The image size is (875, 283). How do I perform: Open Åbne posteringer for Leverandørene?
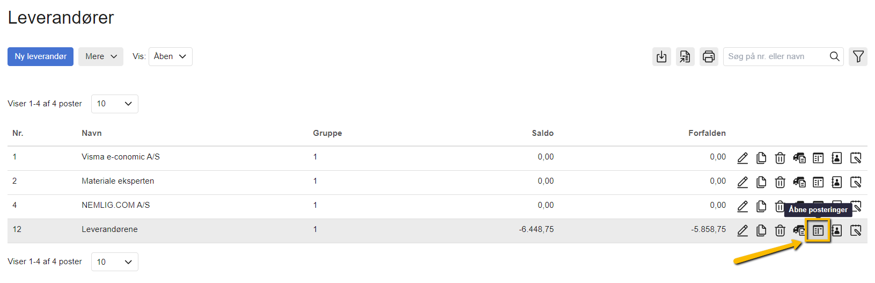pos(818,230)
